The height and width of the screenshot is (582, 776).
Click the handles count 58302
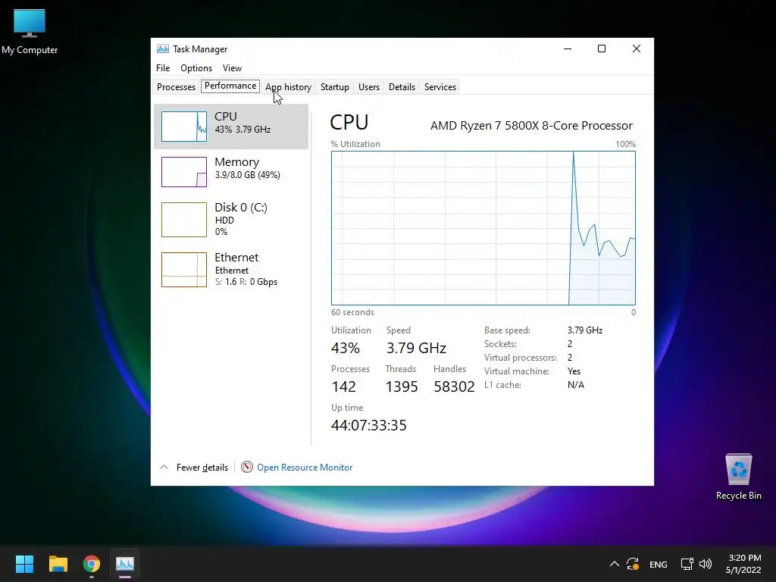point(454,386)
